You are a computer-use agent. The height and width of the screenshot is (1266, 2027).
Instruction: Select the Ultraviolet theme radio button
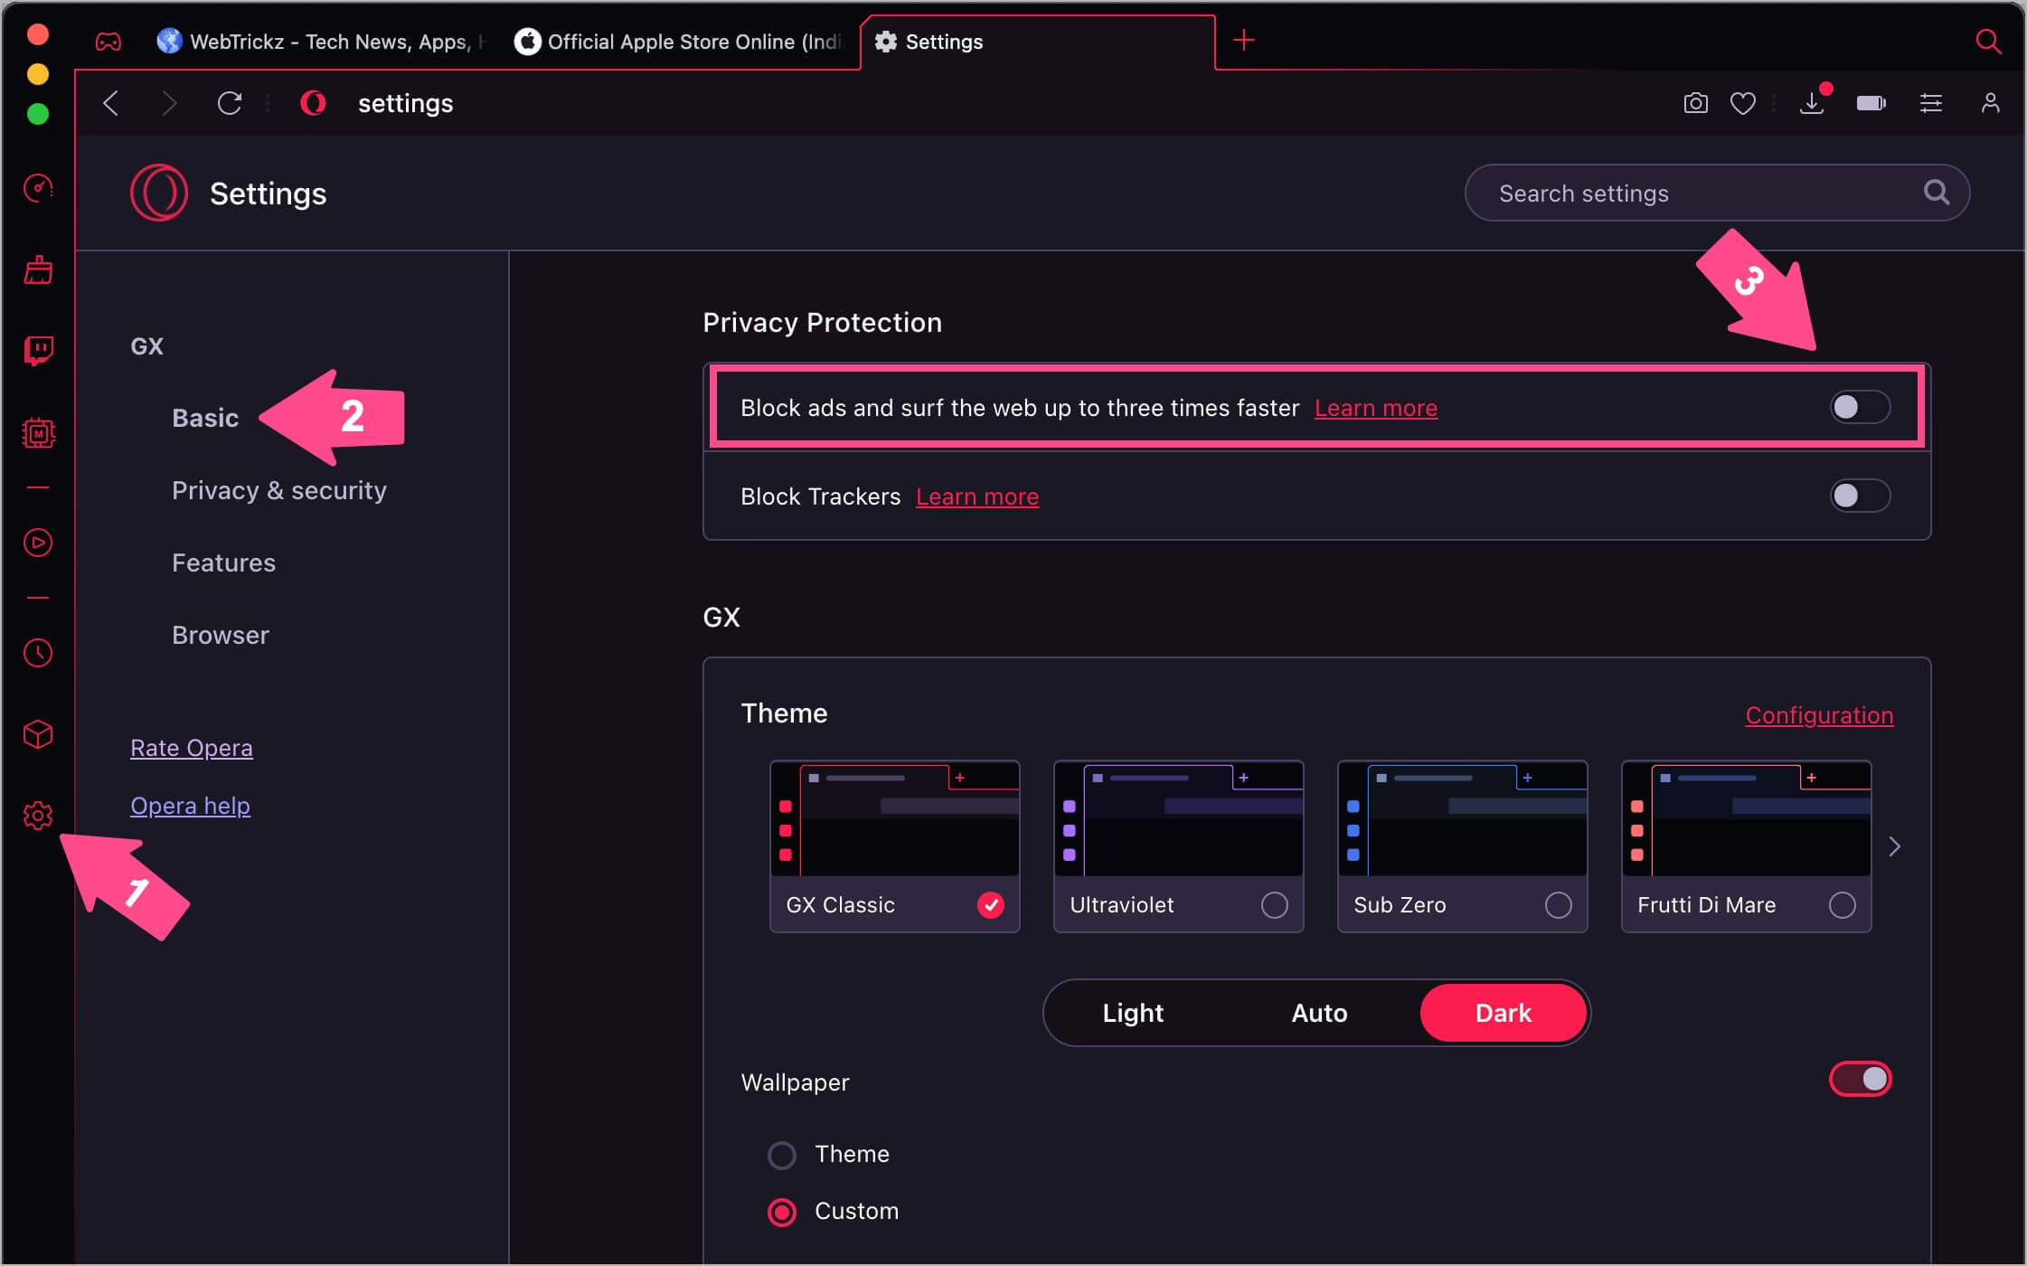click(1274, 905)
